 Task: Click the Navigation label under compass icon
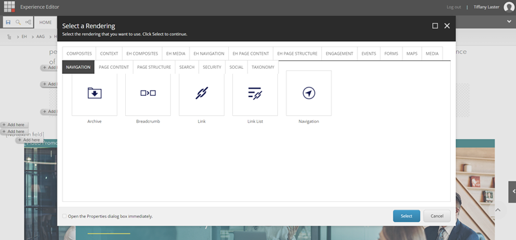click(309, 122)
